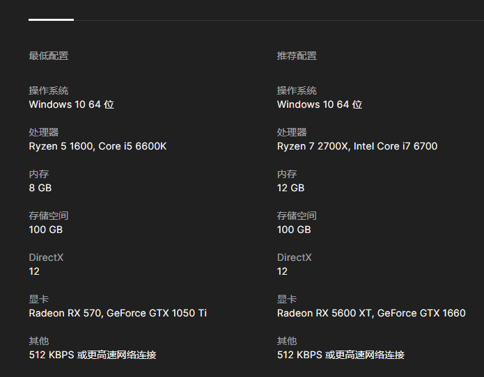Click minimum storage 100 GB value
Screen dimensions: 484x377
pos(46,230)
